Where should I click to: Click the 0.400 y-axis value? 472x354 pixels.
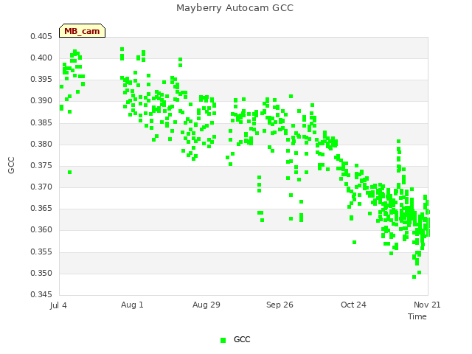(41, 58)
